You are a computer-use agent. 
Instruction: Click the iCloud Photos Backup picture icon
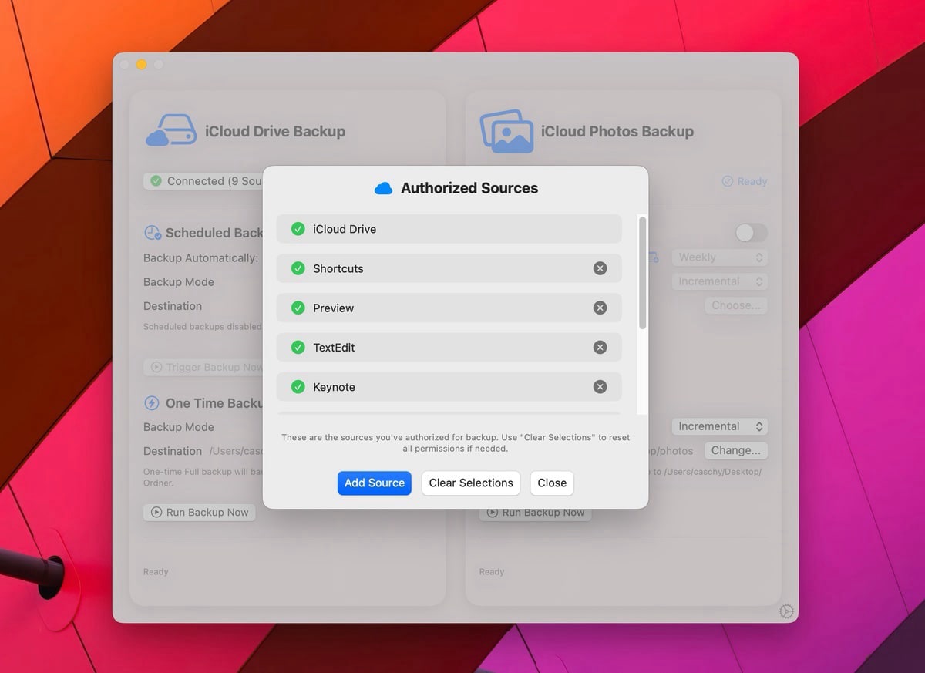point(506,131)
